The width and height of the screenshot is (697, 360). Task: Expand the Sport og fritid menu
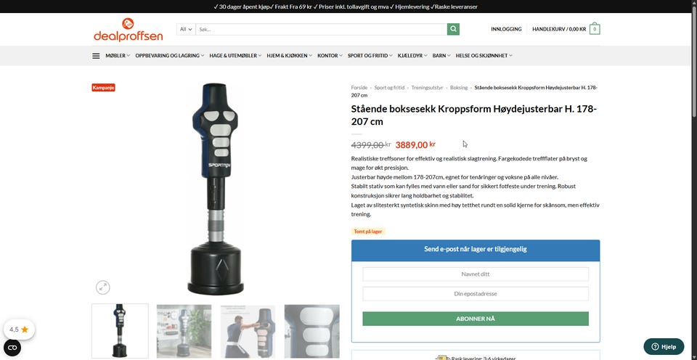point(370,56)
